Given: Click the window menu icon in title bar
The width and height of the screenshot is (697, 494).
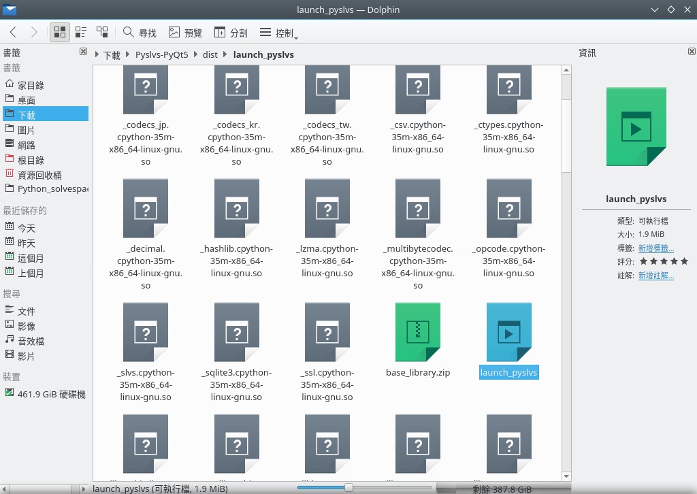Looking at the screenshot, I should [10, 10].
